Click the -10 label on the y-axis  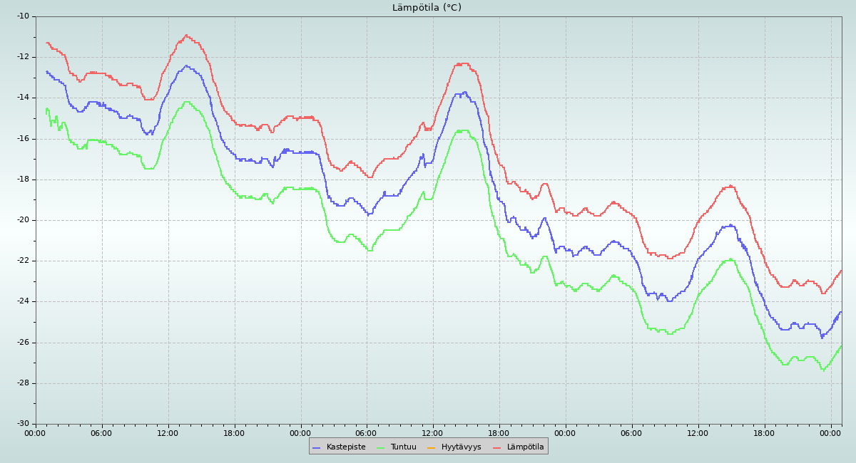(x=23, y=16)
